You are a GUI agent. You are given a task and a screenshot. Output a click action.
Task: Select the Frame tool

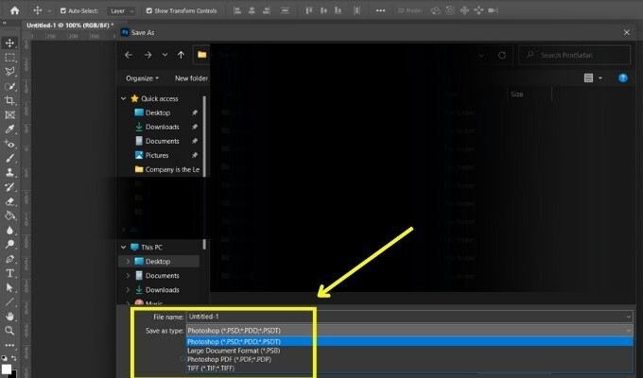[x=9, y=114]
